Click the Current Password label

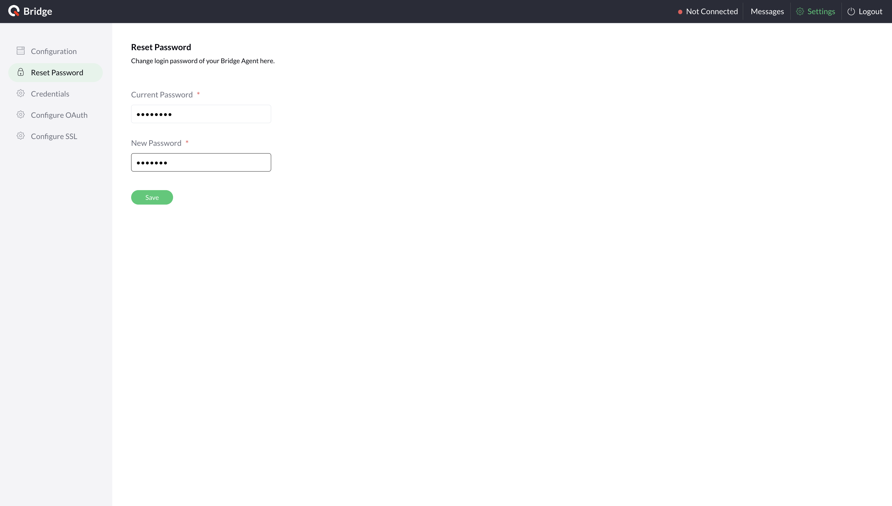pyautogui.click(x=162, y=94)
